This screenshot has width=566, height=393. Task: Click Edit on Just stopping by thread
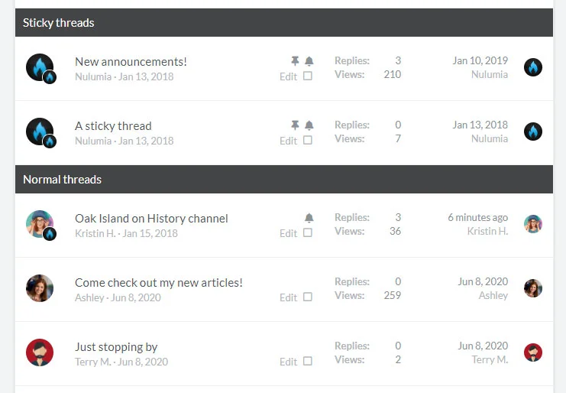(288, 362)
